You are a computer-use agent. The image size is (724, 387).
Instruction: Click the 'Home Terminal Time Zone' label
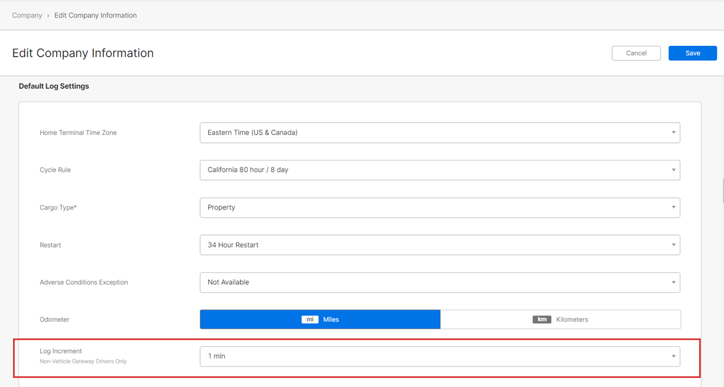(78, 133)
